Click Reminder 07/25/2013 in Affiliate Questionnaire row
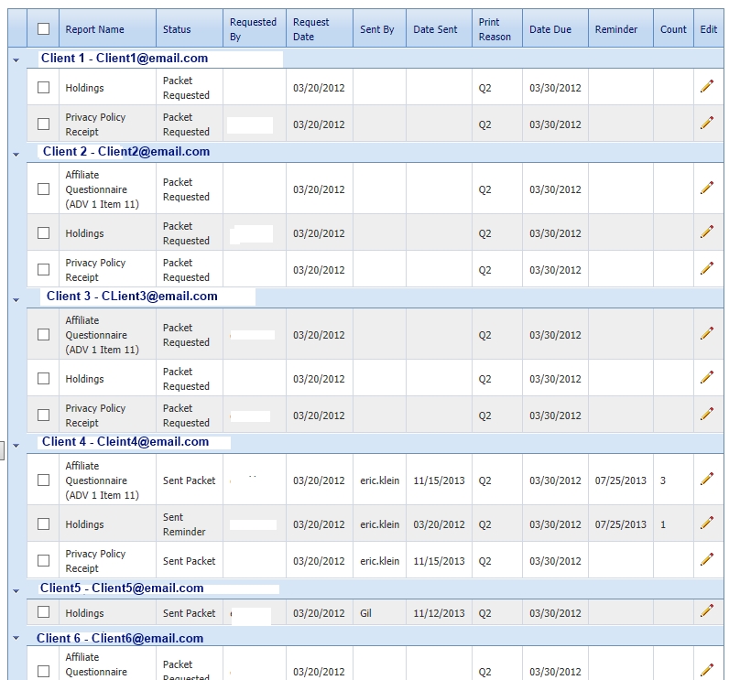Screen dimensions: 729x680 [621, 480]
